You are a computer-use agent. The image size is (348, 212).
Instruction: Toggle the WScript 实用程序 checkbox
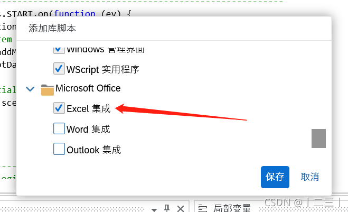[59, 68]
